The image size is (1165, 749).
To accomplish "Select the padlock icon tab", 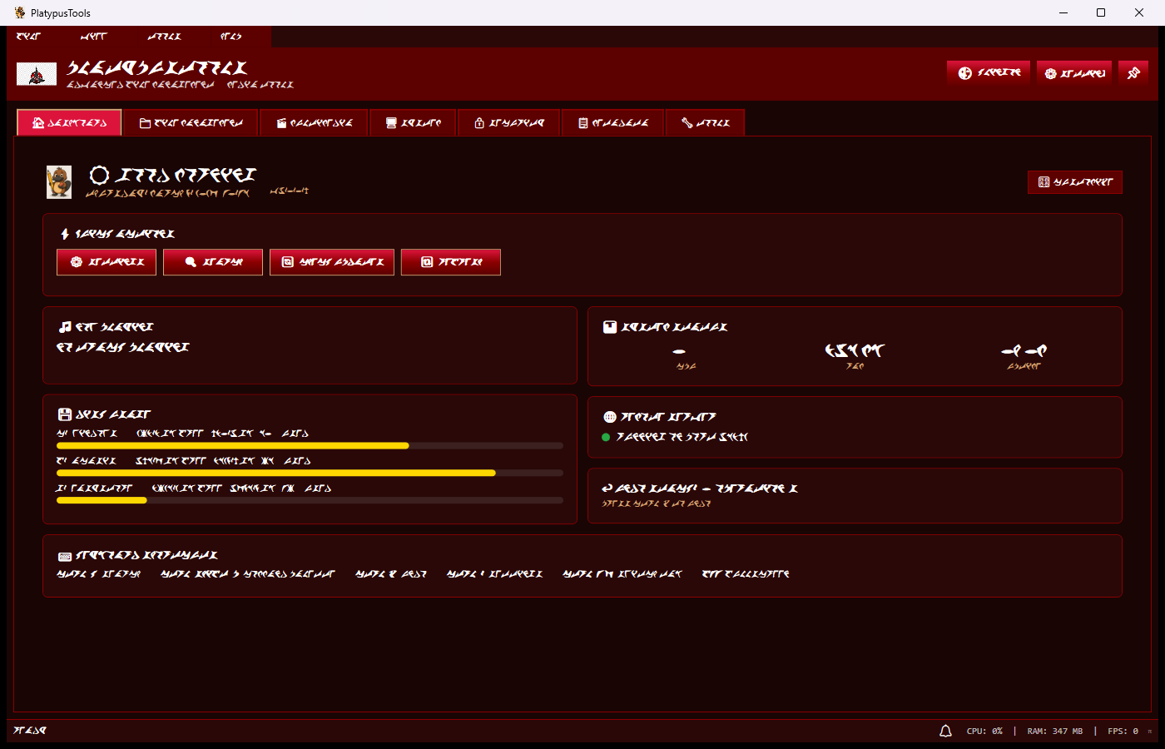I will 508,123.
